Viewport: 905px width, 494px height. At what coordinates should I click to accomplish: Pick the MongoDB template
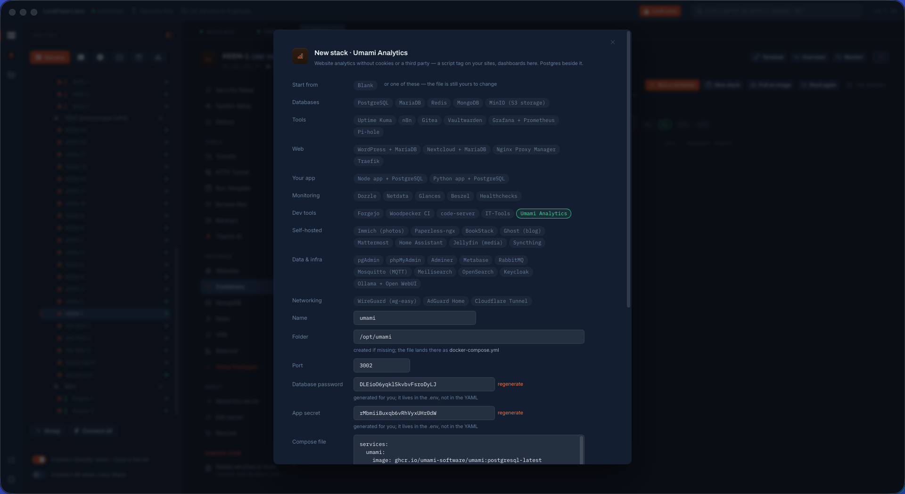[468, 103]
